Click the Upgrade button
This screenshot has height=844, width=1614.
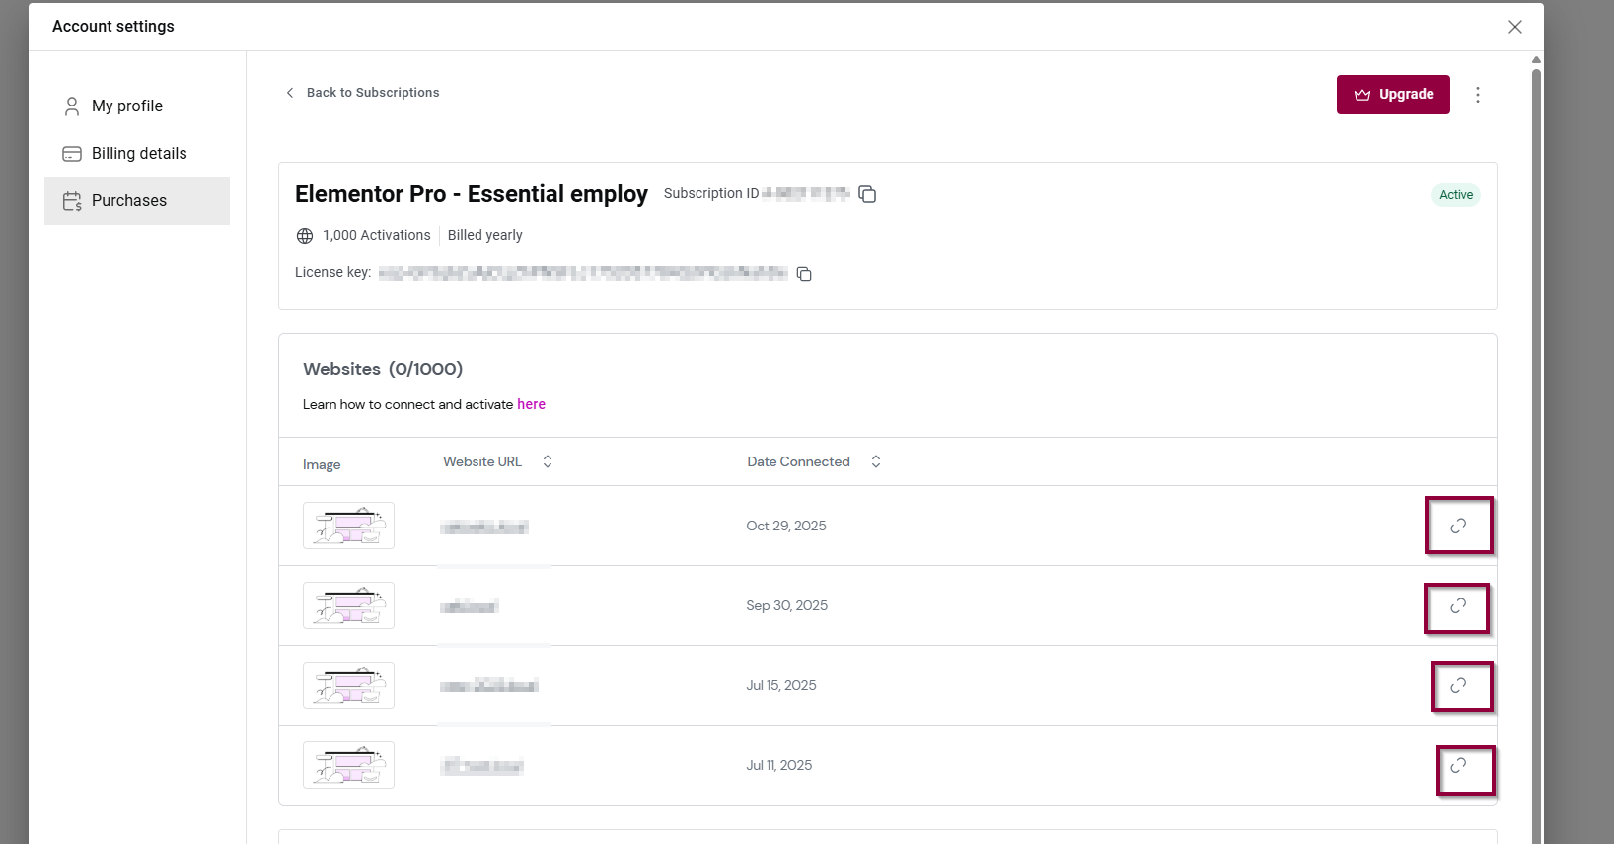[1393, 95]
